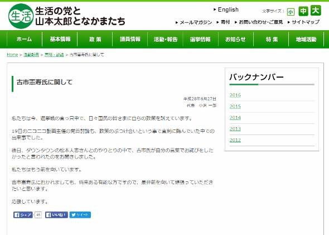Open 政策 navigation item

pyautogui.click(x=95, y=39)
